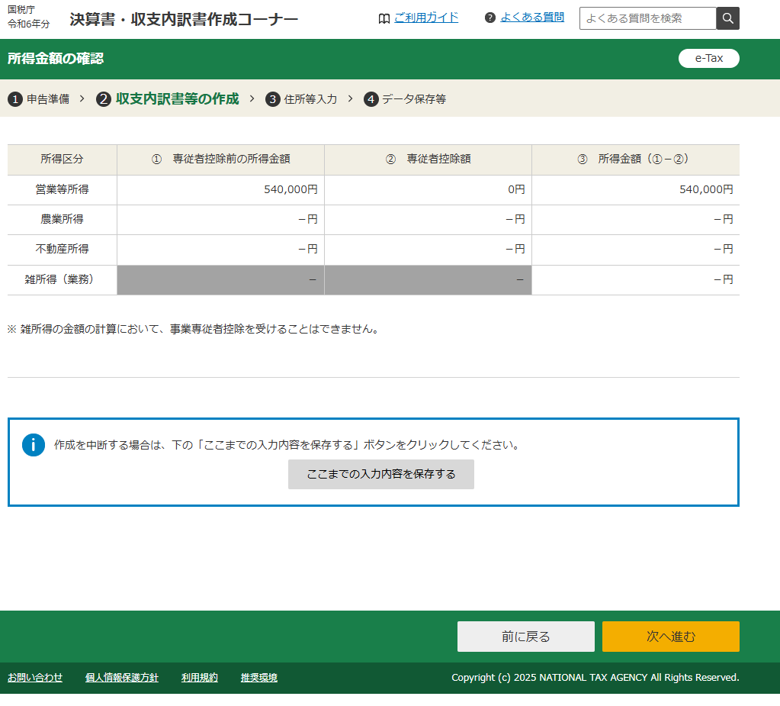
Task: Click the blue info icon in notice box
Action: pyautogui.click(x=34, y=445)
